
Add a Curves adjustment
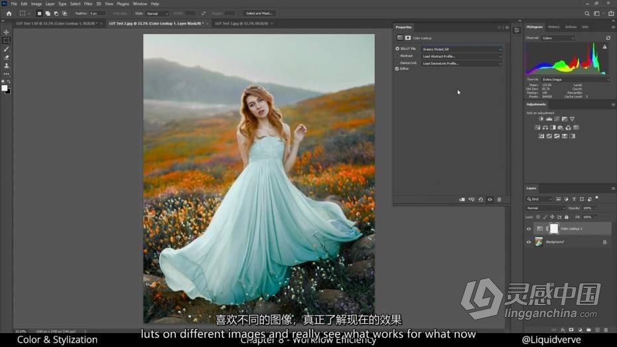point(557,119)
